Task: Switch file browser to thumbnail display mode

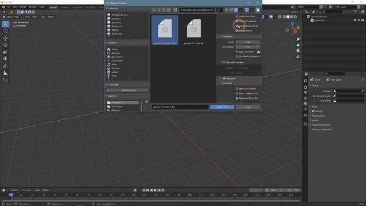Action: [x=236, y=10]
